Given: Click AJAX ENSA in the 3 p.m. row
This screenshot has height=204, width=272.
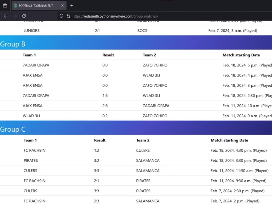Looking at the screenshot, I should coord(33,85).
